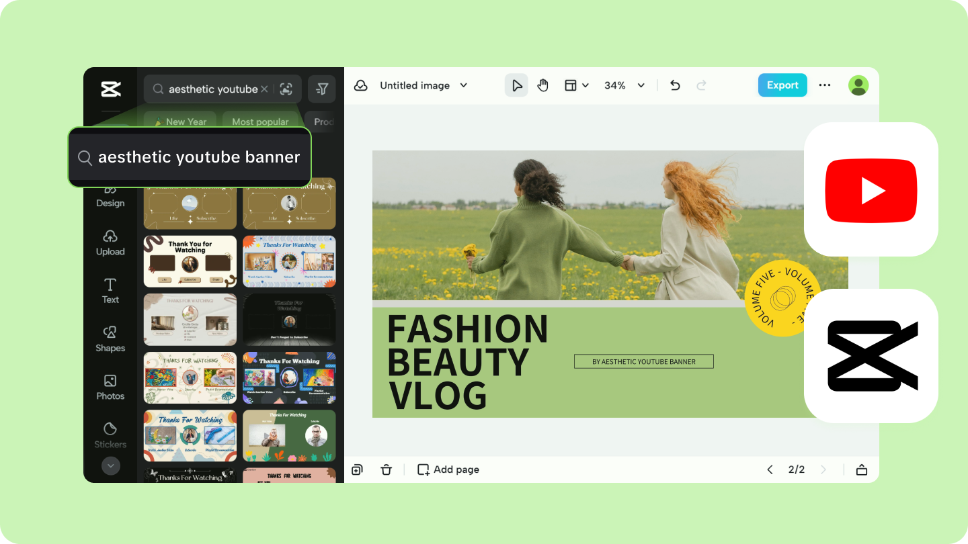Screen dimensions: 968x544
Task: Go to the previous page arrow
Action: pyautogui.click(x=770, y=469)
